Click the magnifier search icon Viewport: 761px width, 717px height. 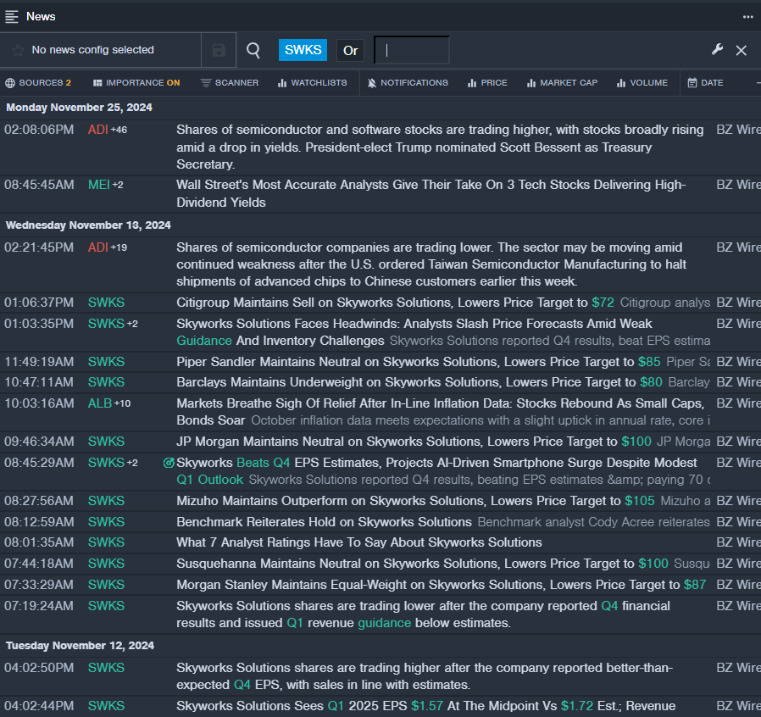point(253,50)
